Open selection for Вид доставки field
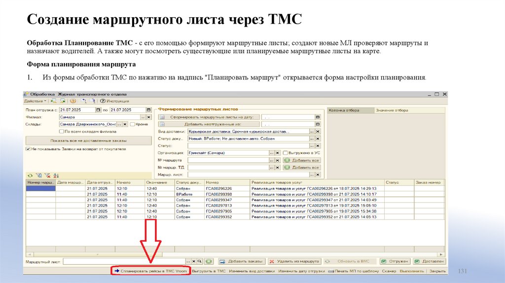505x283 pixels. click(x=312, y=131)
